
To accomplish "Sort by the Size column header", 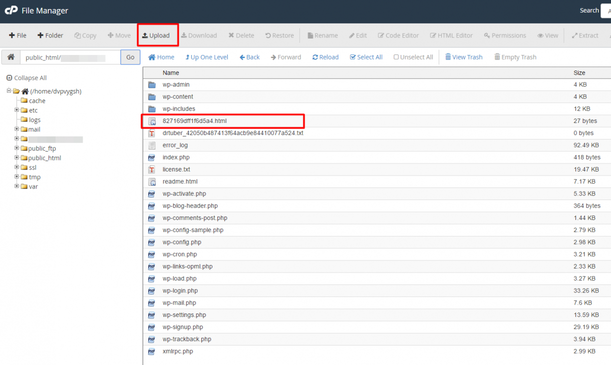I will click(x=579, y=73).
